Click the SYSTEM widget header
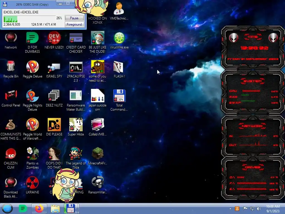 coord(253,81)
